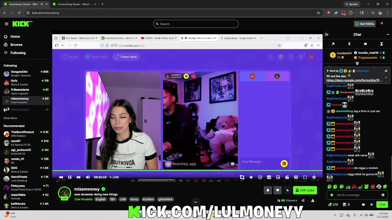Open the chat shop storefront icon

(x=344, y=205)
